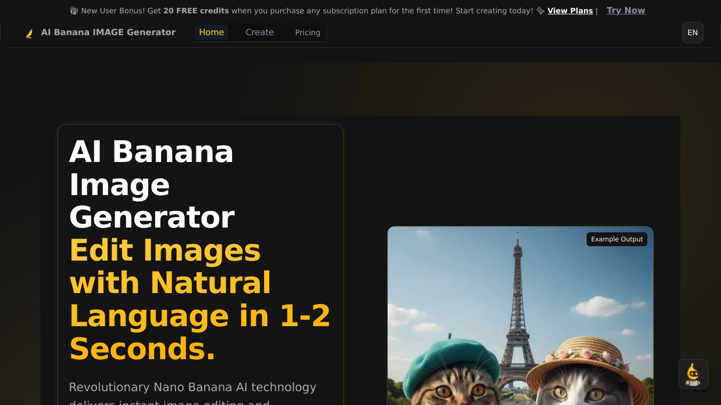The width and height of the screenshot is (721, 405).
Task: Click the "20 FREE credits" banner text
Action: 196,11
